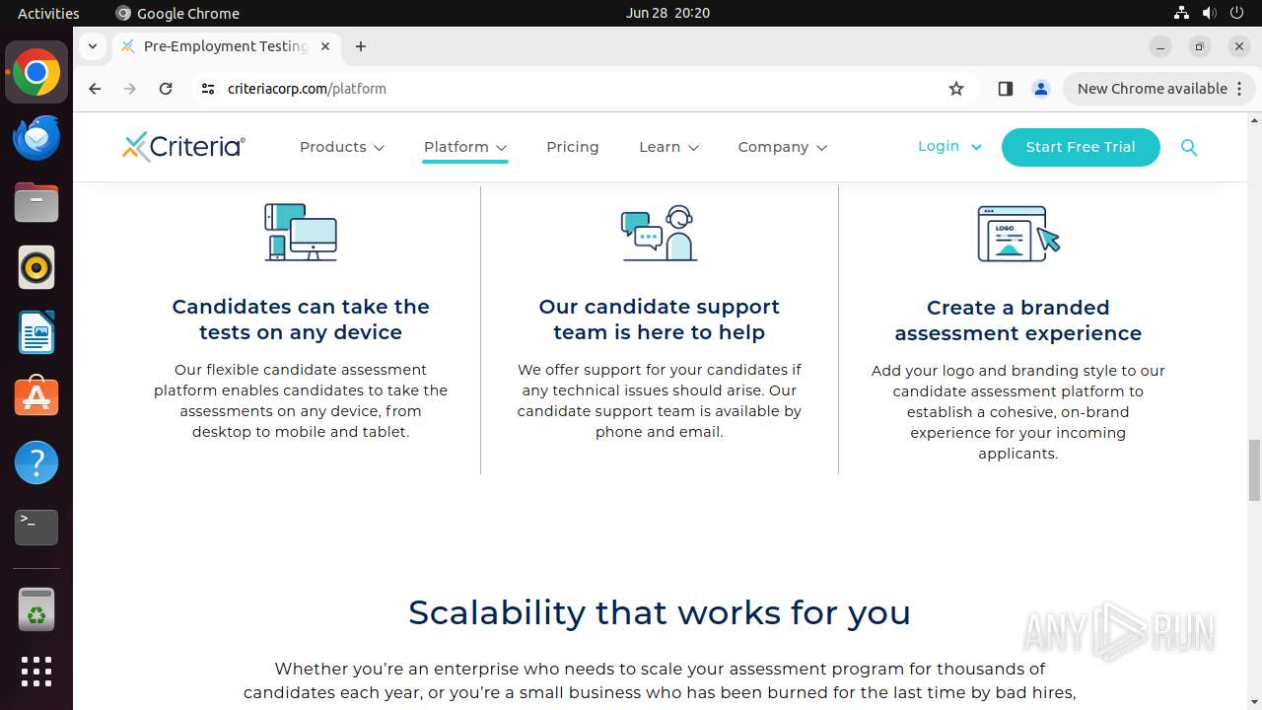1262x710 pixels.
Task: Open the Chrome profile avatar
Action: (1041, 89)
